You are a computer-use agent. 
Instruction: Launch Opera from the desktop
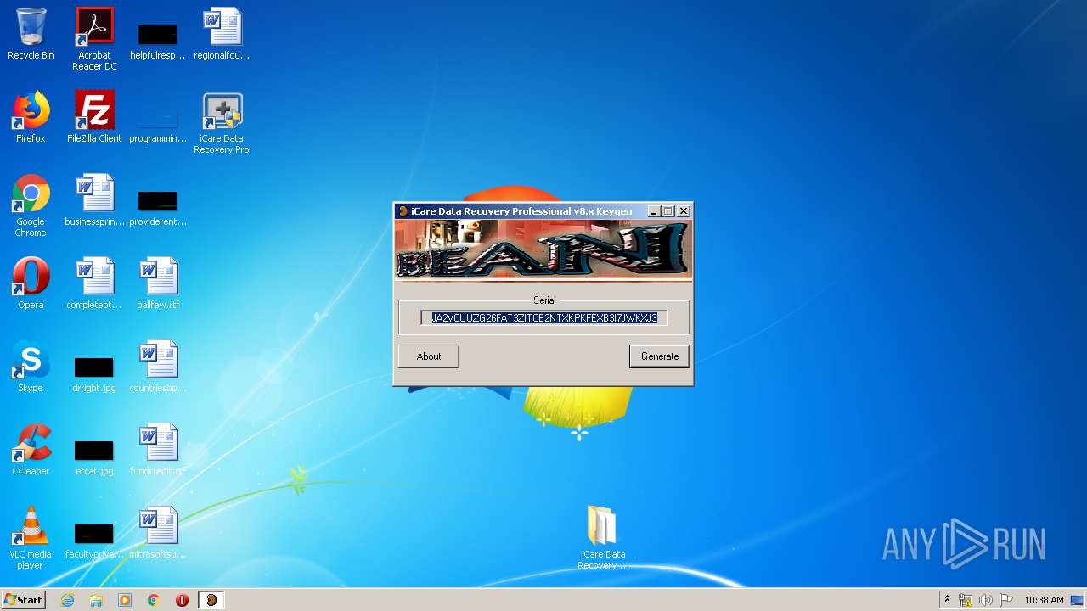[31, 284]
